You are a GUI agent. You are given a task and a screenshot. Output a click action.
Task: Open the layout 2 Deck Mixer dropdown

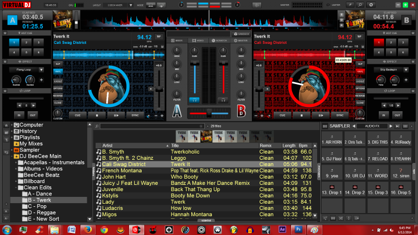tap(131, 5)
